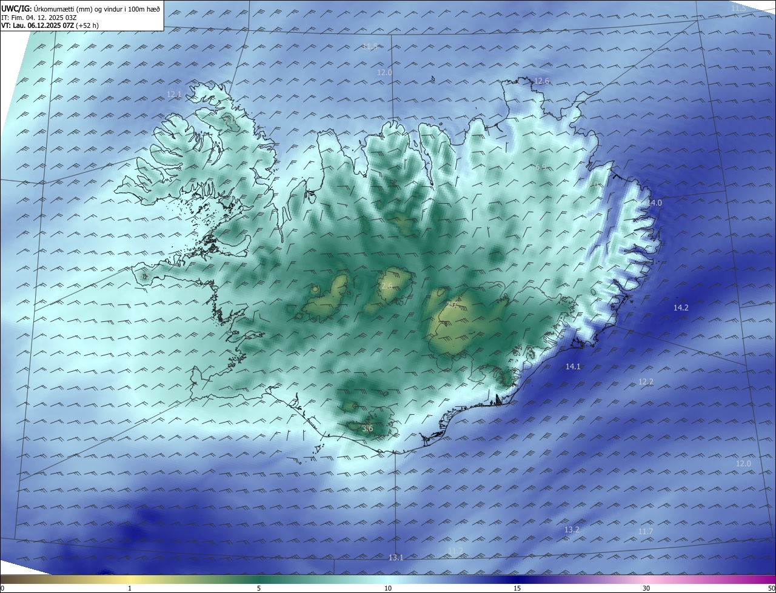Screen dimensions: 776x593
Task: Click the 13.2 value label on the map
Action: point(572,530)
